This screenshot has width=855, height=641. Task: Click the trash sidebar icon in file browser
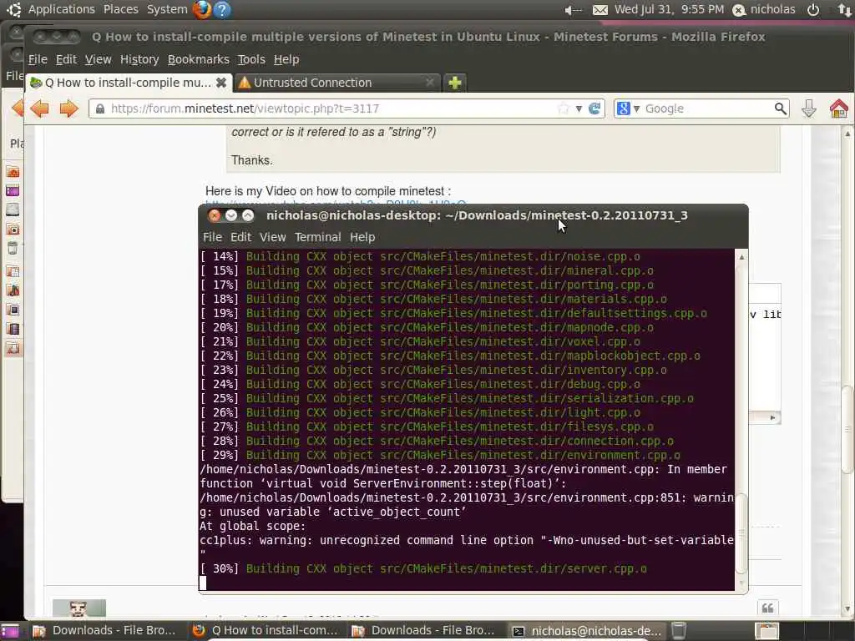coord(13,249)
